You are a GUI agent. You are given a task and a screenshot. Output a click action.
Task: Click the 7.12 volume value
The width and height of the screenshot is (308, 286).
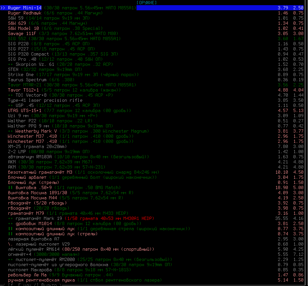pyautogui.click(x=298, y=255)
